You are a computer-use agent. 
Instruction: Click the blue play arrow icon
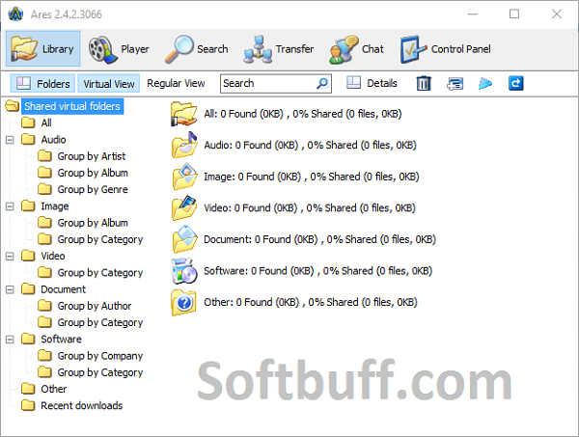[485, 83]
